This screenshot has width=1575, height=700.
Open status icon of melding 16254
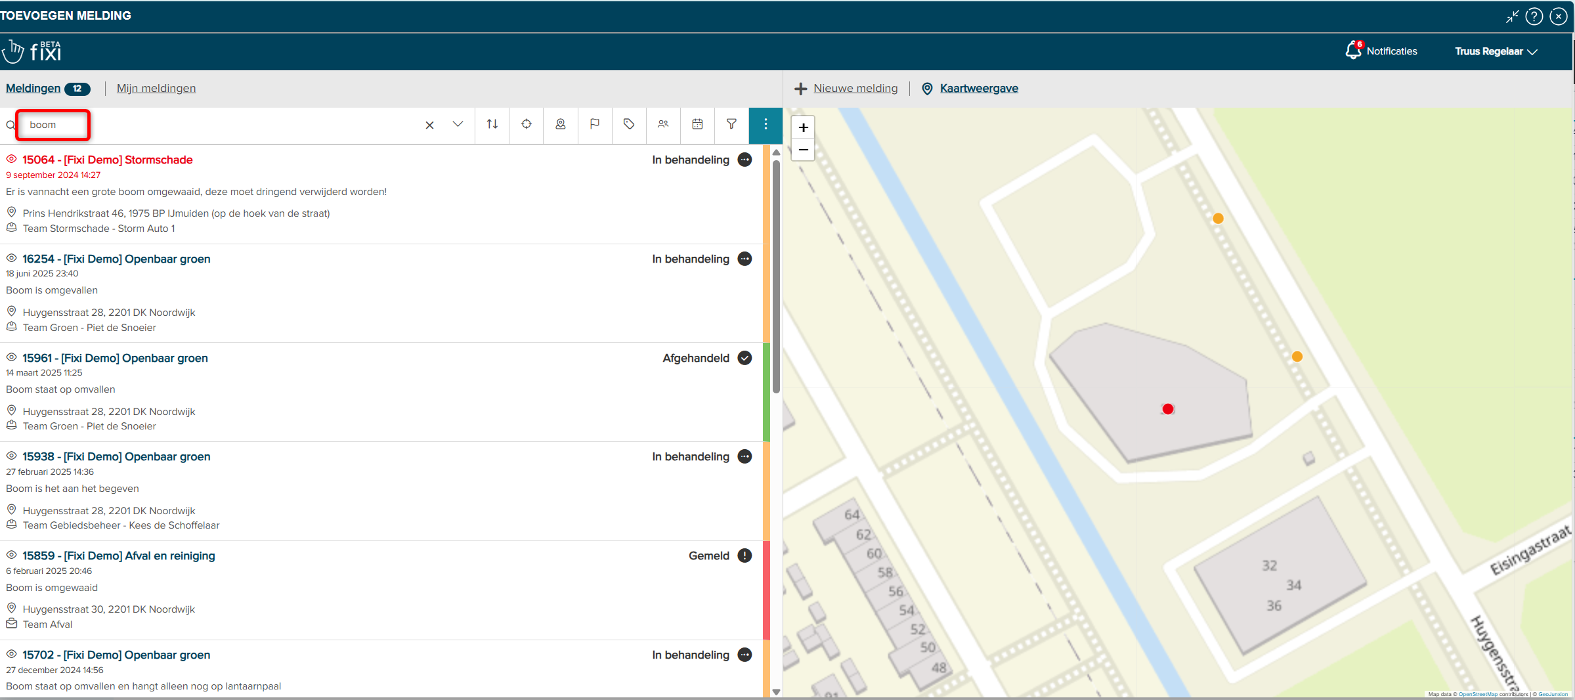pyautogui.click(x=744, y=259)
